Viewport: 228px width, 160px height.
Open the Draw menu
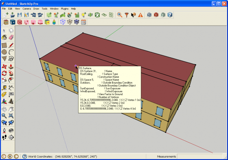(x=36, y=9)
